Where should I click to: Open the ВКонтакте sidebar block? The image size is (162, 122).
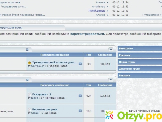[x=126, y=48]
